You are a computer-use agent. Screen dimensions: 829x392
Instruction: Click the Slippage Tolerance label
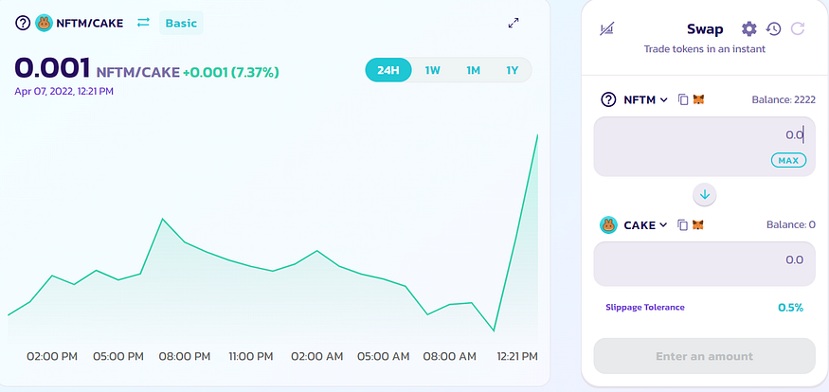(645, 307)
